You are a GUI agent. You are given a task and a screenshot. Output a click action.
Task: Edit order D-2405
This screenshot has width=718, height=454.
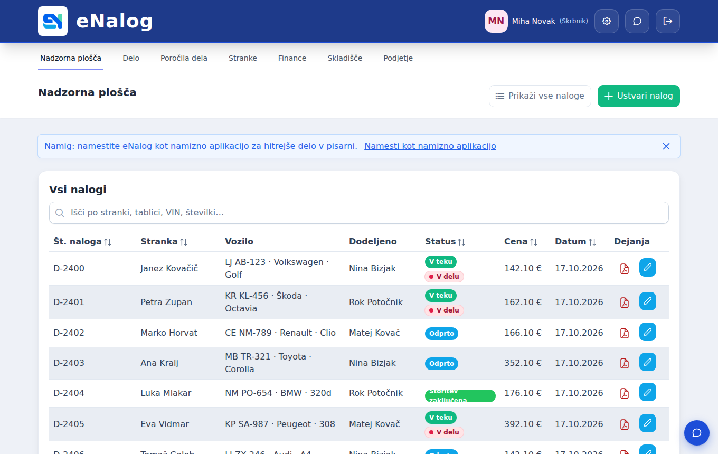pyautogui.click(x=648, y=423)
